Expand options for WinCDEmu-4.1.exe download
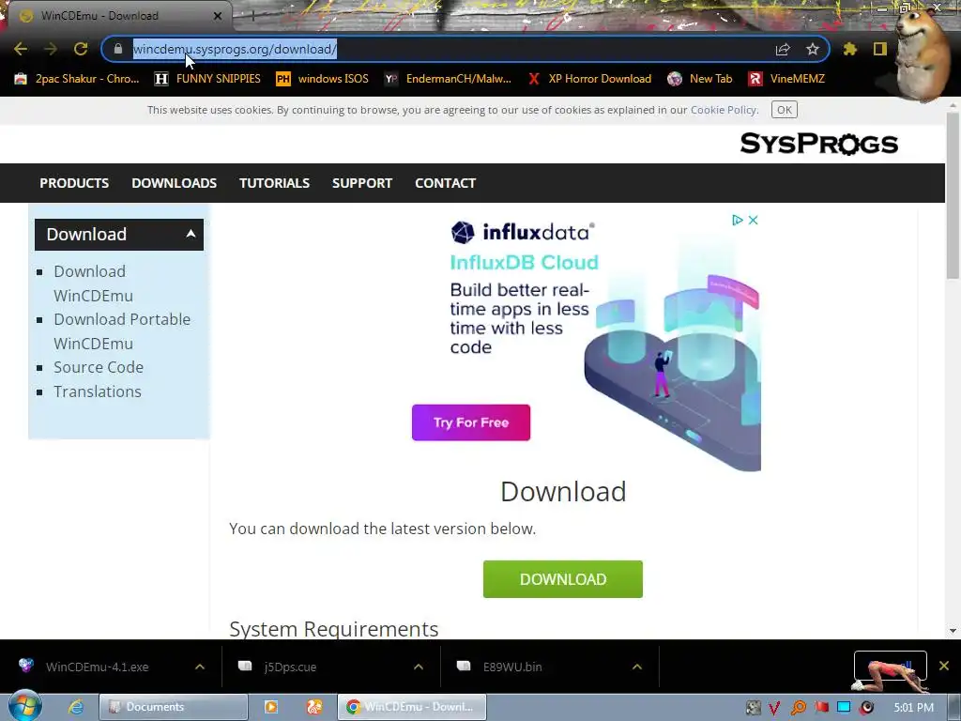This screenshot has width=961, height=721. pos(199,667)
